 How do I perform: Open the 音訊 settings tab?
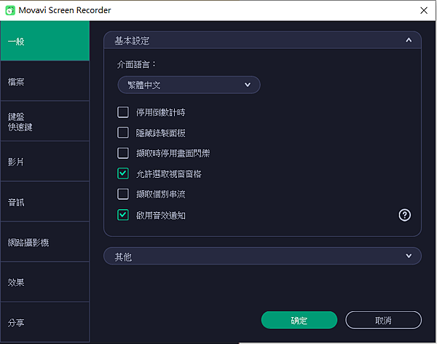(x=45, y=202)
